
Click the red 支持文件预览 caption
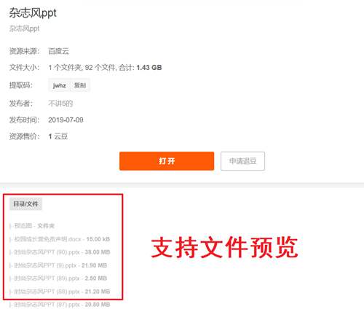coord(224,247)
